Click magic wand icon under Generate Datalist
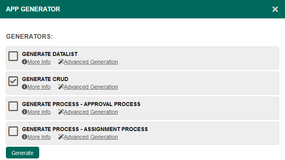 pyautogui.click(x=61, y=62)
